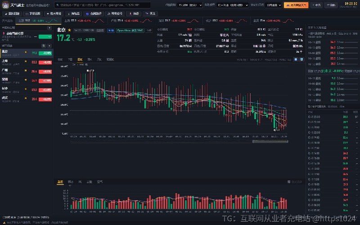Image resolution: width=360 pixels, height=225 pixels.
Task: Toggle the star on the 北京 list row
Action: (x=26, y=52)
